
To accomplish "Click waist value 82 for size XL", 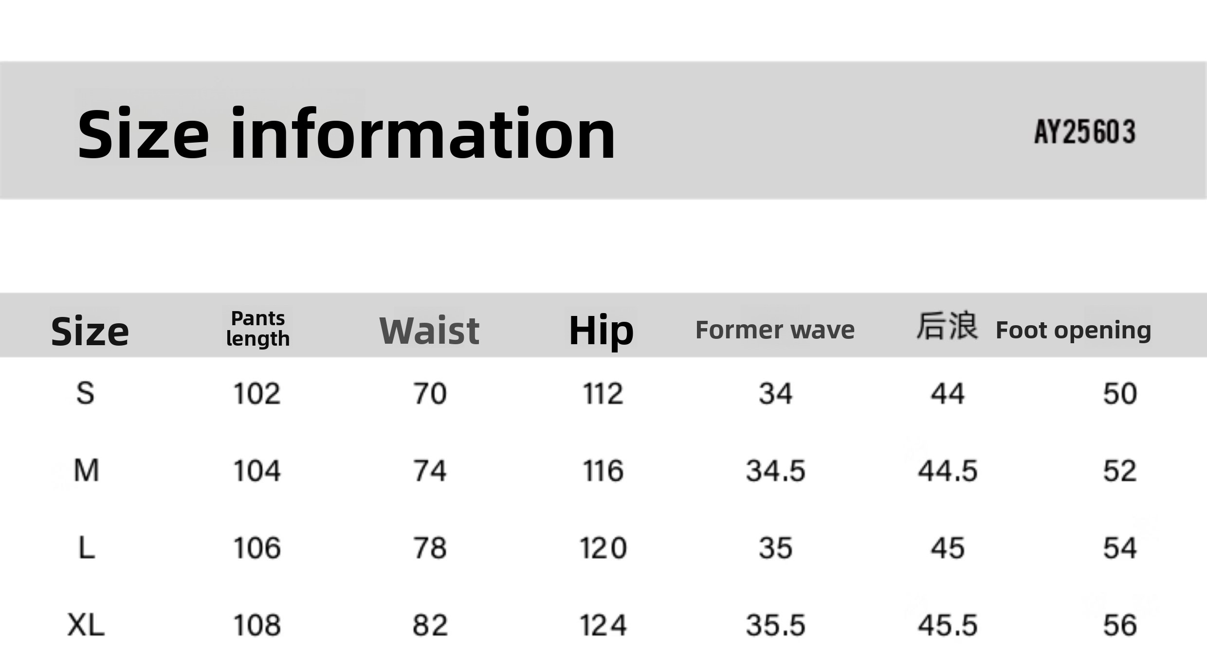I will (x=430, y=625).
